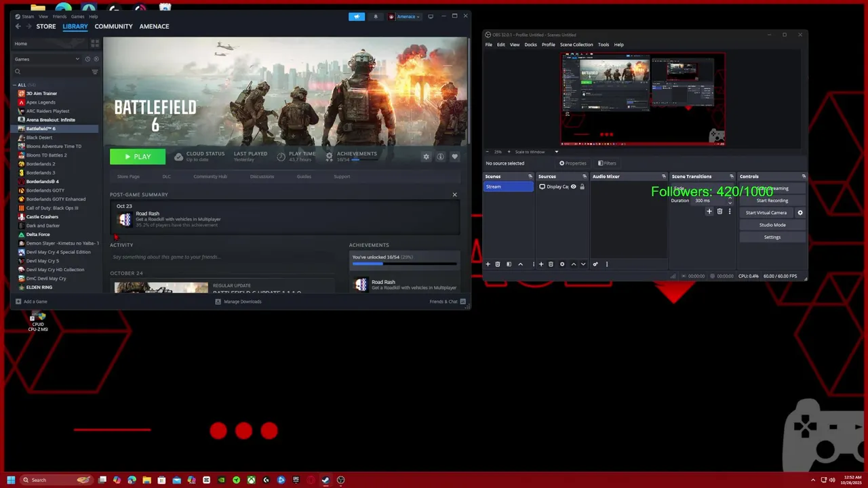
Task: Open AMENACE profile tab
Action: [154, 26]
